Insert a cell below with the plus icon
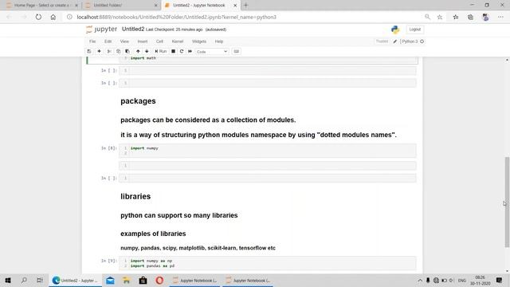 pyautogui.click(x=99, y=51)
